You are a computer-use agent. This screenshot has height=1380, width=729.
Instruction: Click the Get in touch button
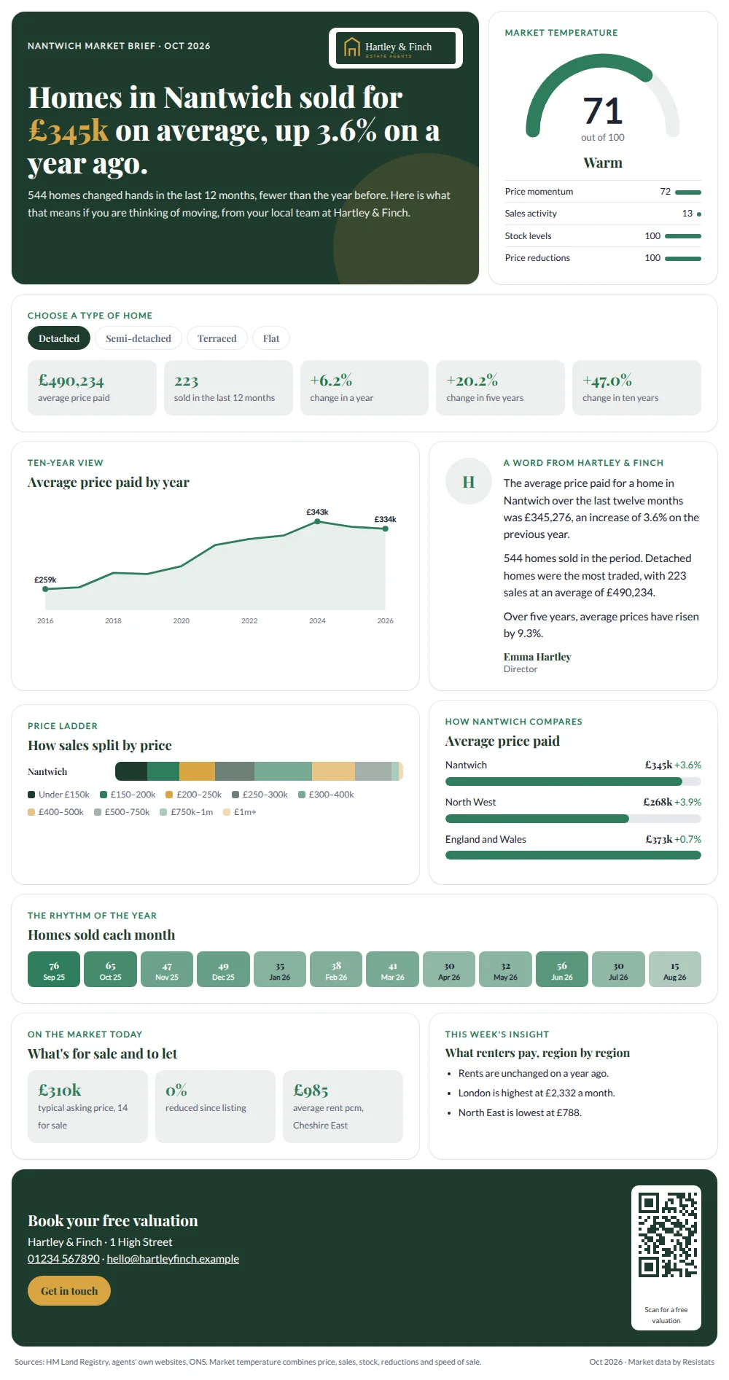pyautogui.click(x=69, y=1291)
